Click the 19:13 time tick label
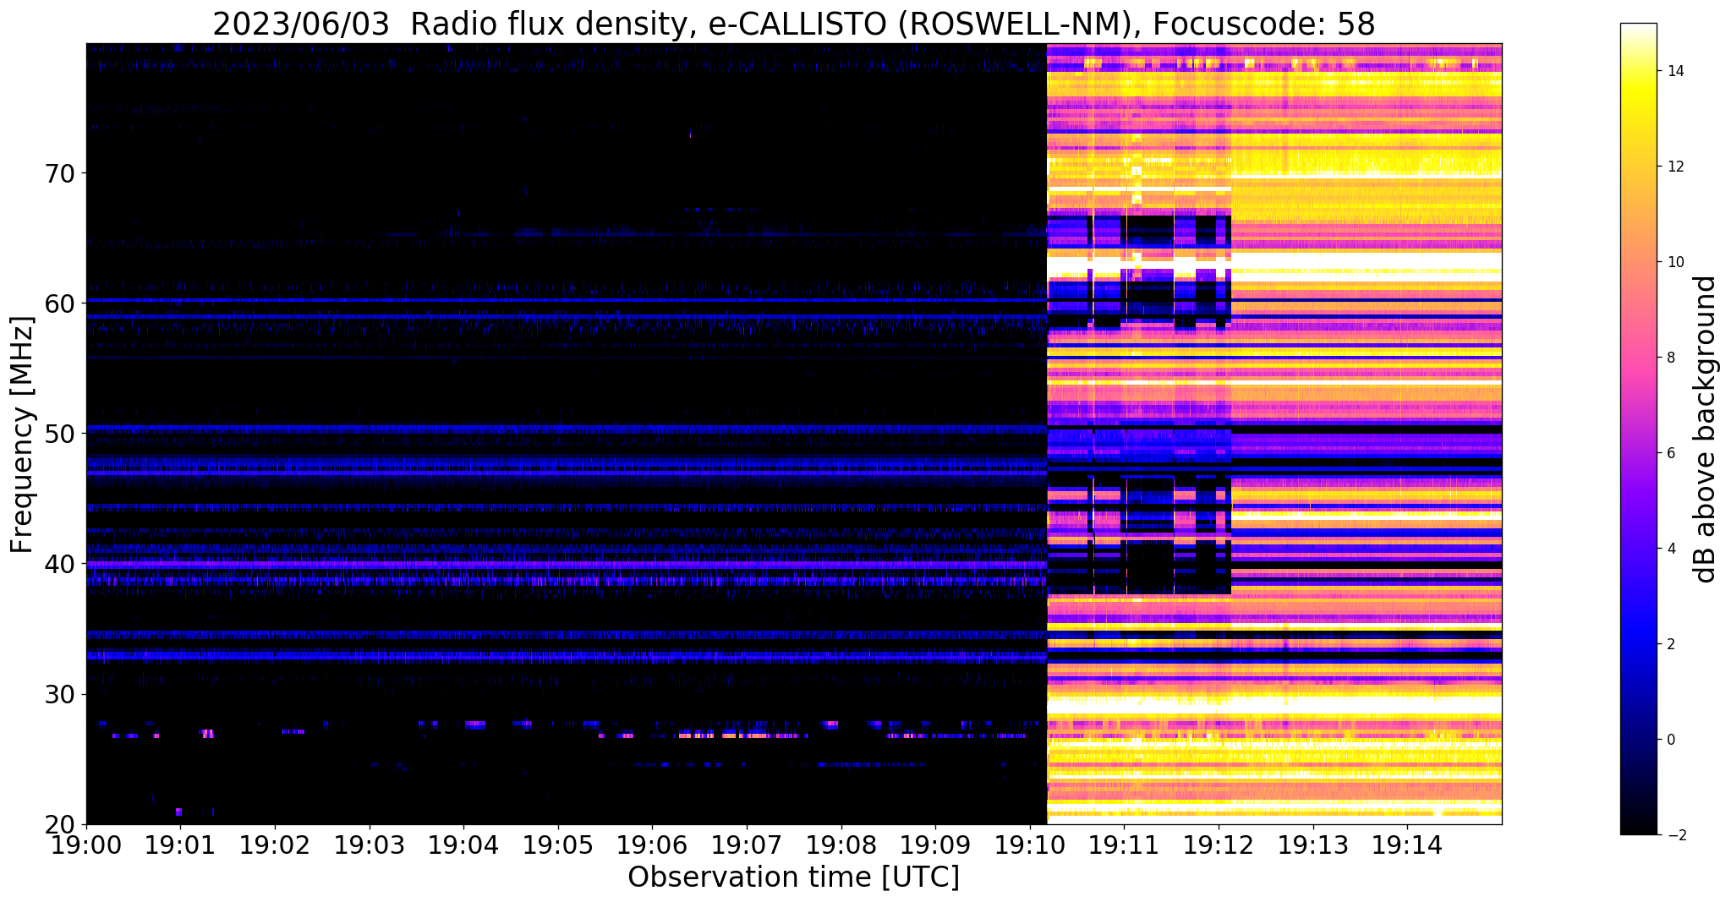The width and height of the screenshot is (1731, 902). pos(1313,845)
